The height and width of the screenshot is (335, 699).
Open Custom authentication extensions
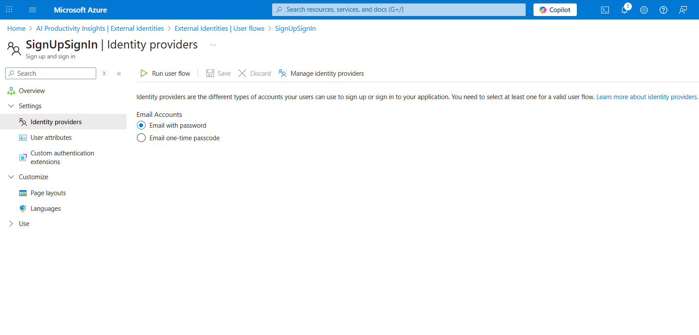[x=63, y=158]
